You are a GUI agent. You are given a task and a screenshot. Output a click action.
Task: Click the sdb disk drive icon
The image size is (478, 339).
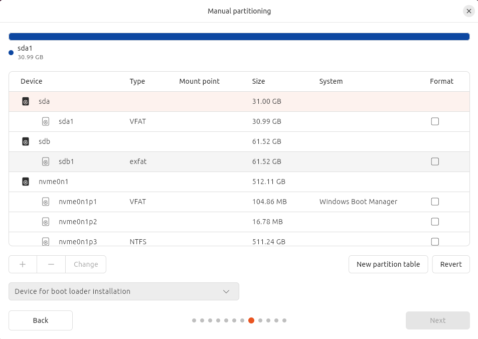coord(26,141)
